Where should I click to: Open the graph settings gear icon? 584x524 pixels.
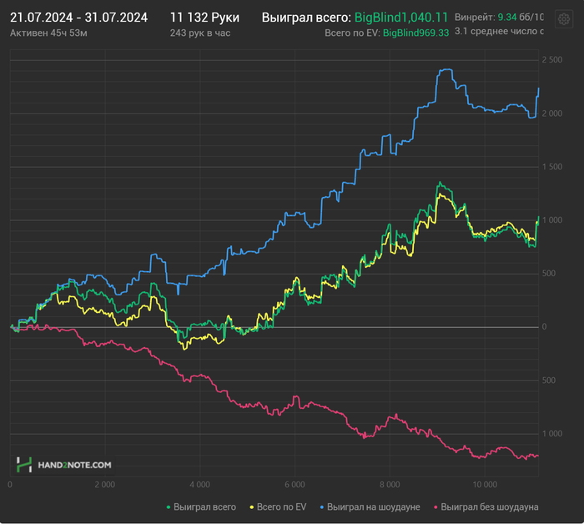pyautogui.click(x=563, y=18)
